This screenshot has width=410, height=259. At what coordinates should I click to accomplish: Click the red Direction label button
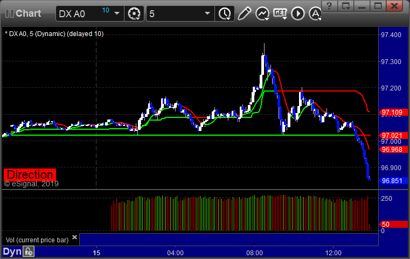pyautogui.click(x=30, y=175)
